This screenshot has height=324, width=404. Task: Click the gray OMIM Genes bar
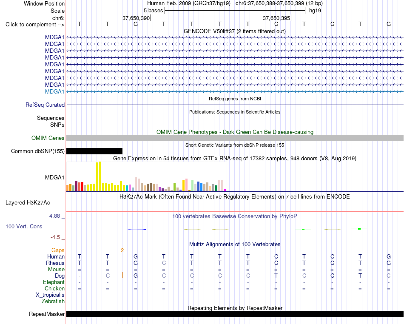235,138
